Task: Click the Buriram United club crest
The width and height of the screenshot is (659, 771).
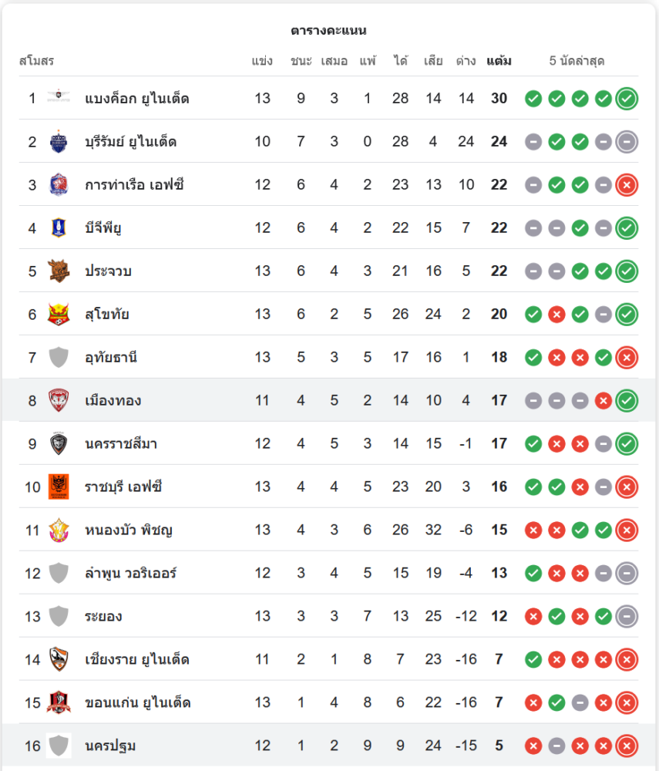Action: point(59,141)
